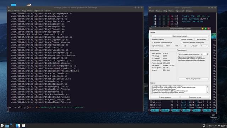This screenshot has width=227, height=128.
Task: Open Поиск menu in the emerge terminal
Action: point(30,11)
